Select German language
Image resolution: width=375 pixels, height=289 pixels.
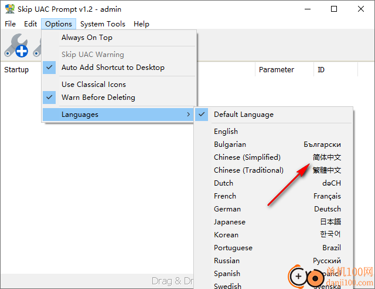274,209
